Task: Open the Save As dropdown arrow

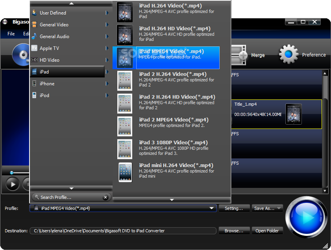Action: [279, 208]
